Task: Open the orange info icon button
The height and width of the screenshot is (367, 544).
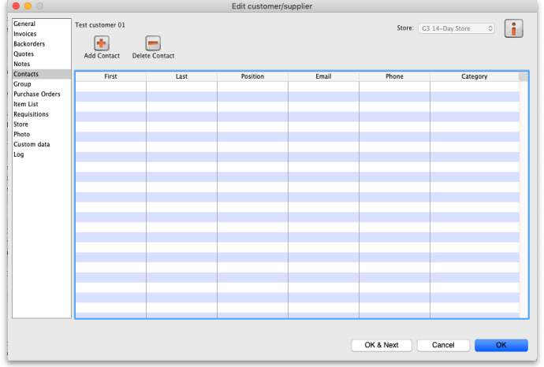Action: (x=514, y=28)
